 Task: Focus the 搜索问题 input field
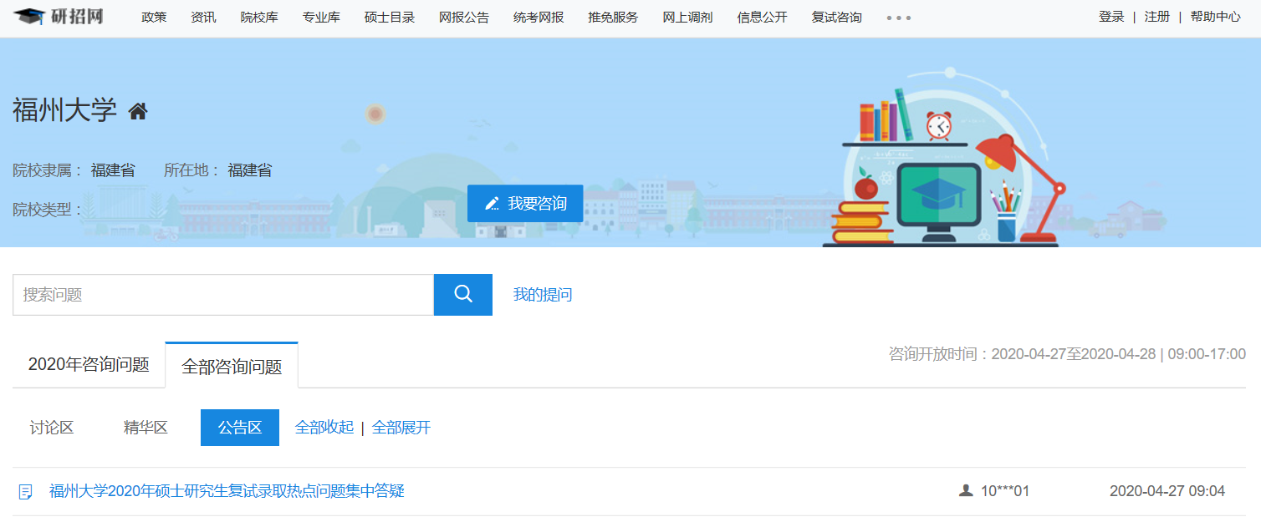[x=222, y=295]
